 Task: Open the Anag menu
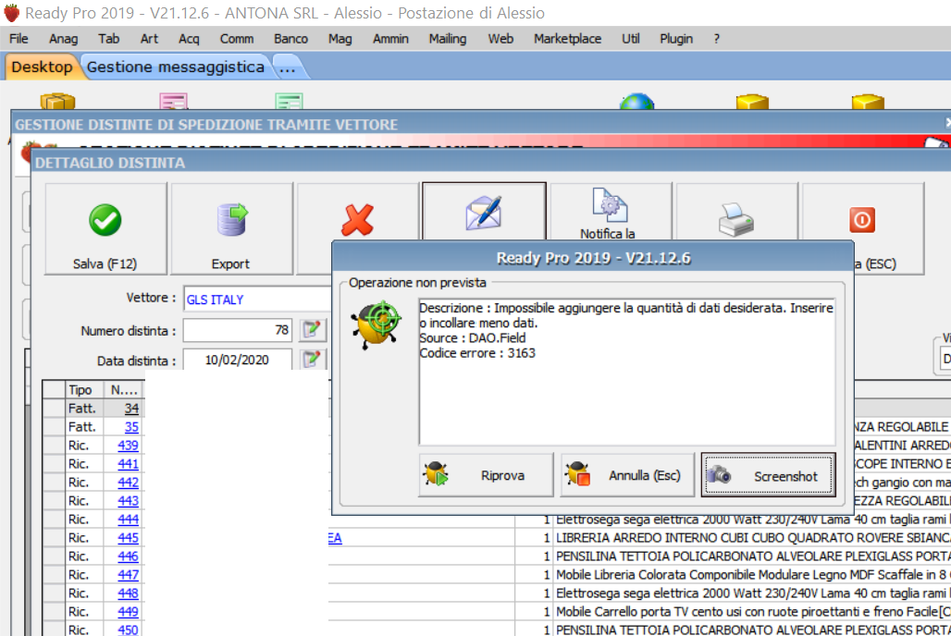click(x=64, y=39)
